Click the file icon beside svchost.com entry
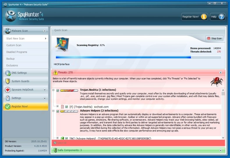 62,107
